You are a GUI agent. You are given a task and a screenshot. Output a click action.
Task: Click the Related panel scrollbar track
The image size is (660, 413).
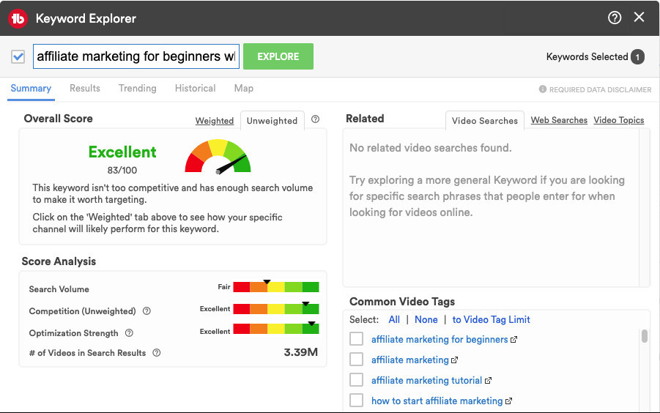pos(645,208)
